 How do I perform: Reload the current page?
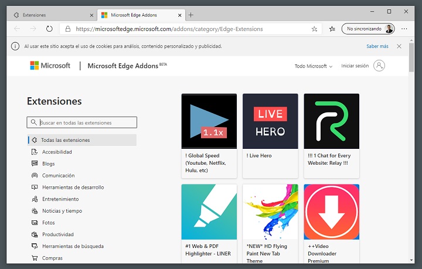49,29
